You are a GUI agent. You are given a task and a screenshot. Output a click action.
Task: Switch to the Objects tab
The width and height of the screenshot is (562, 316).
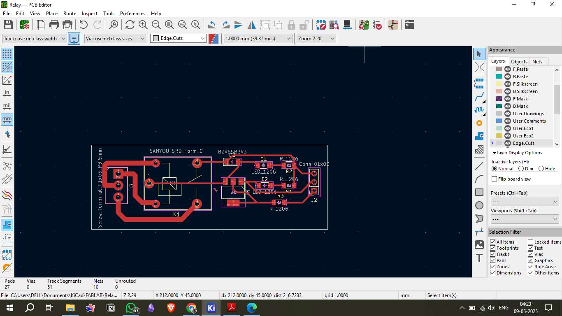tap(519, 62)
